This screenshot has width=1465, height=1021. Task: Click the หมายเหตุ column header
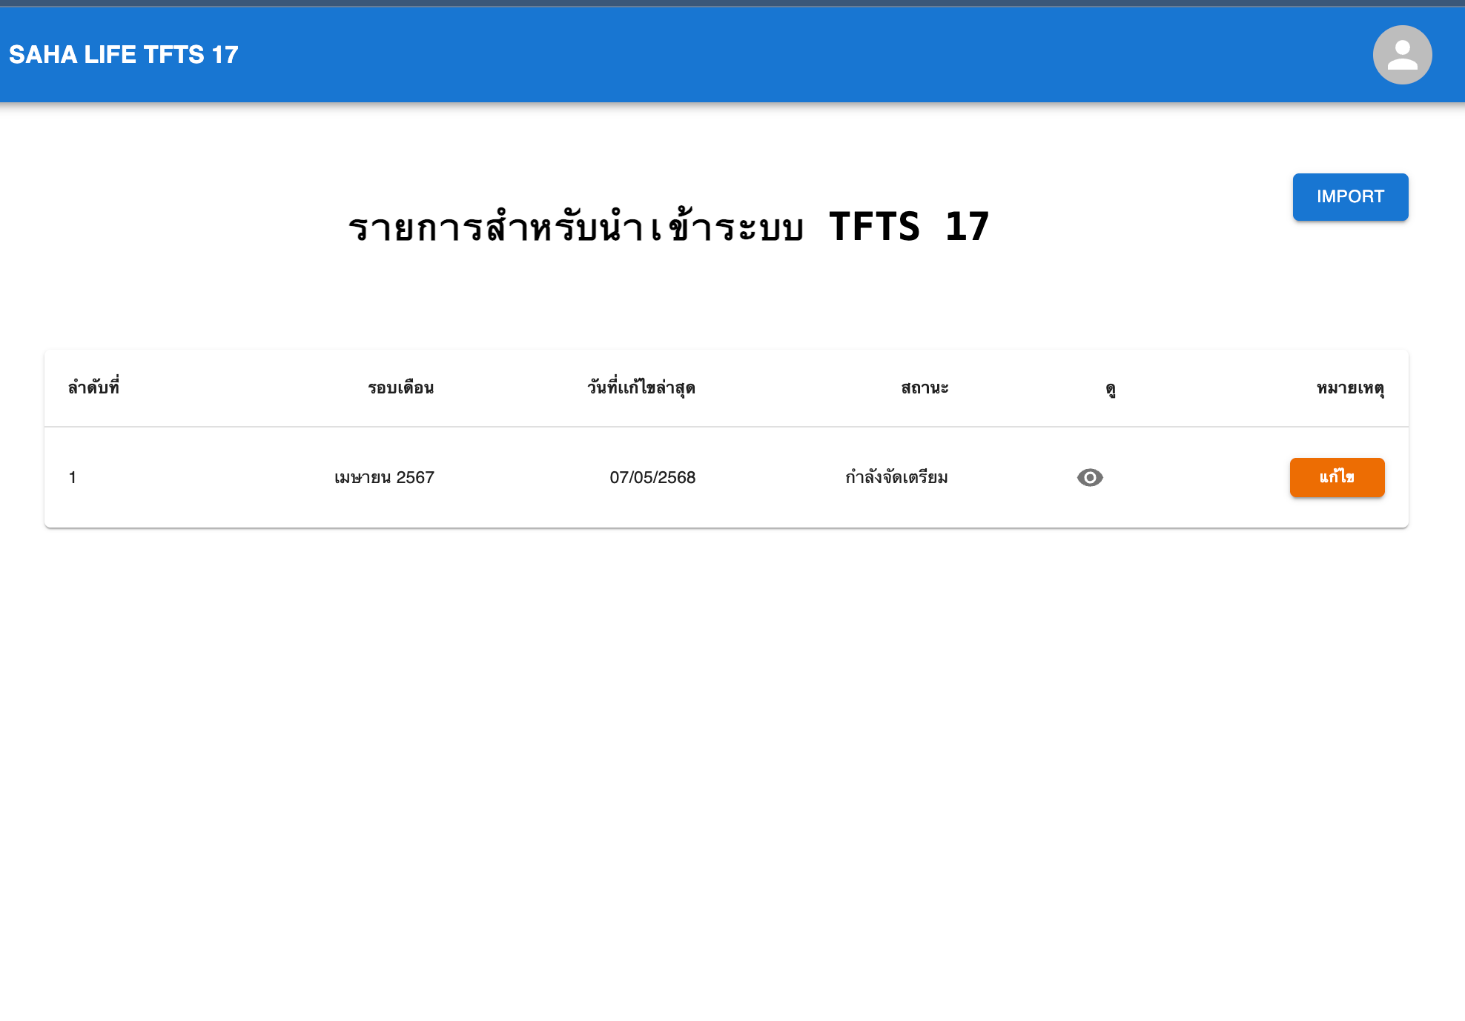pyautogui.click(x=1350, y=388)
